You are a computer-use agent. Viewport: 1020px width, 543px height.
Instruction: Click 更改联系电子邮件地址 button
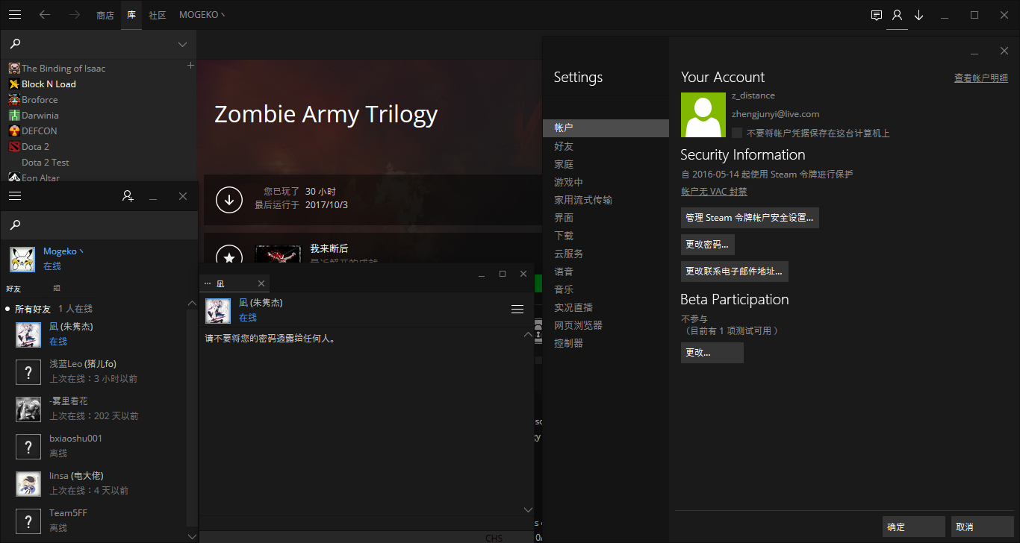tap(735, 271)
